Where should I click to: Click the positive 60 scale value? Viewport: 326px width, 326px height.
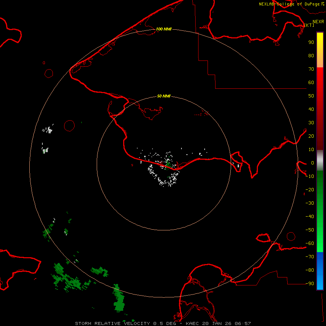click(311, 82)
